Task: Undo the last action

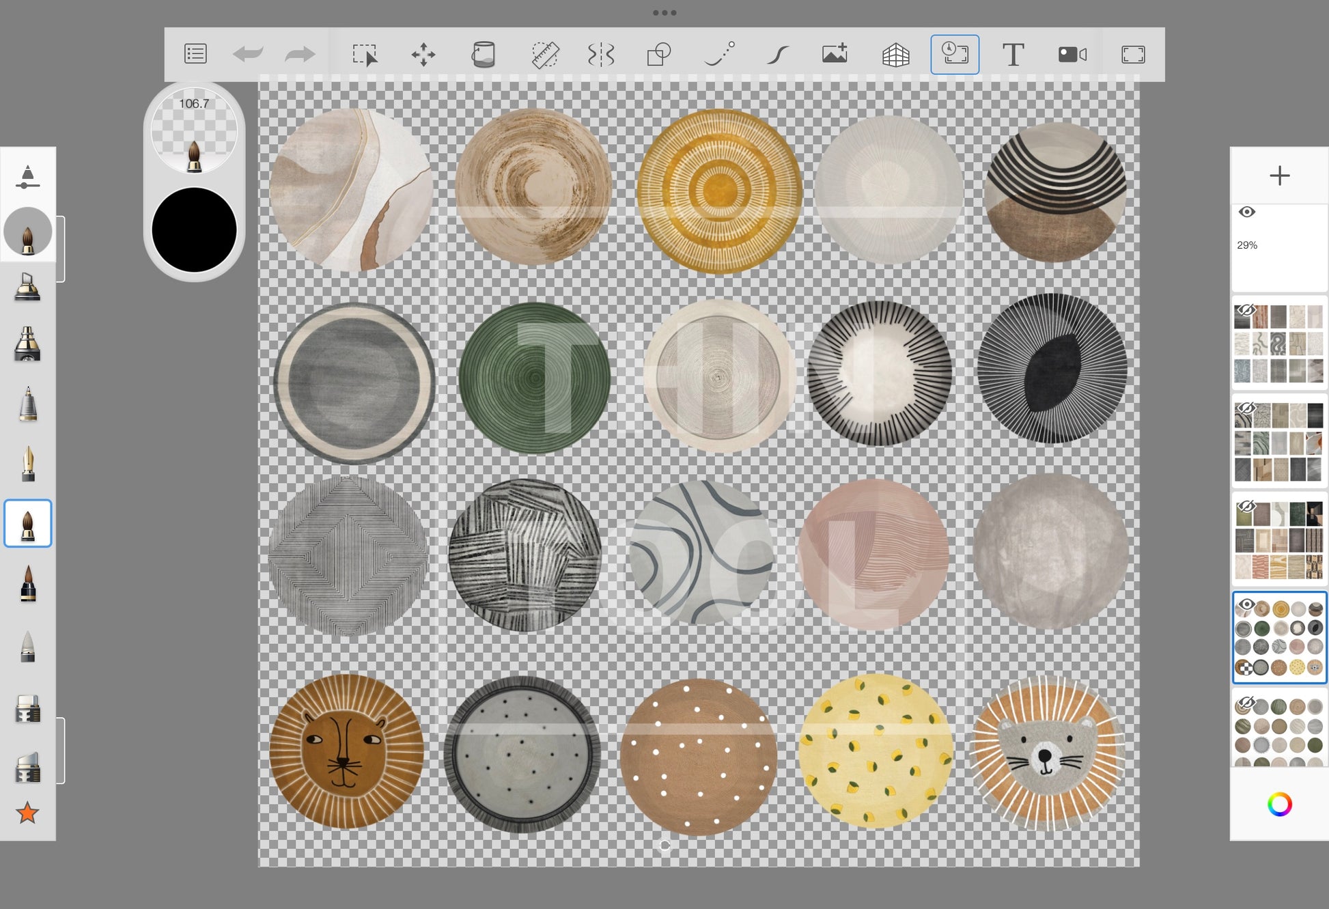Action: click(x=247, y=54)
